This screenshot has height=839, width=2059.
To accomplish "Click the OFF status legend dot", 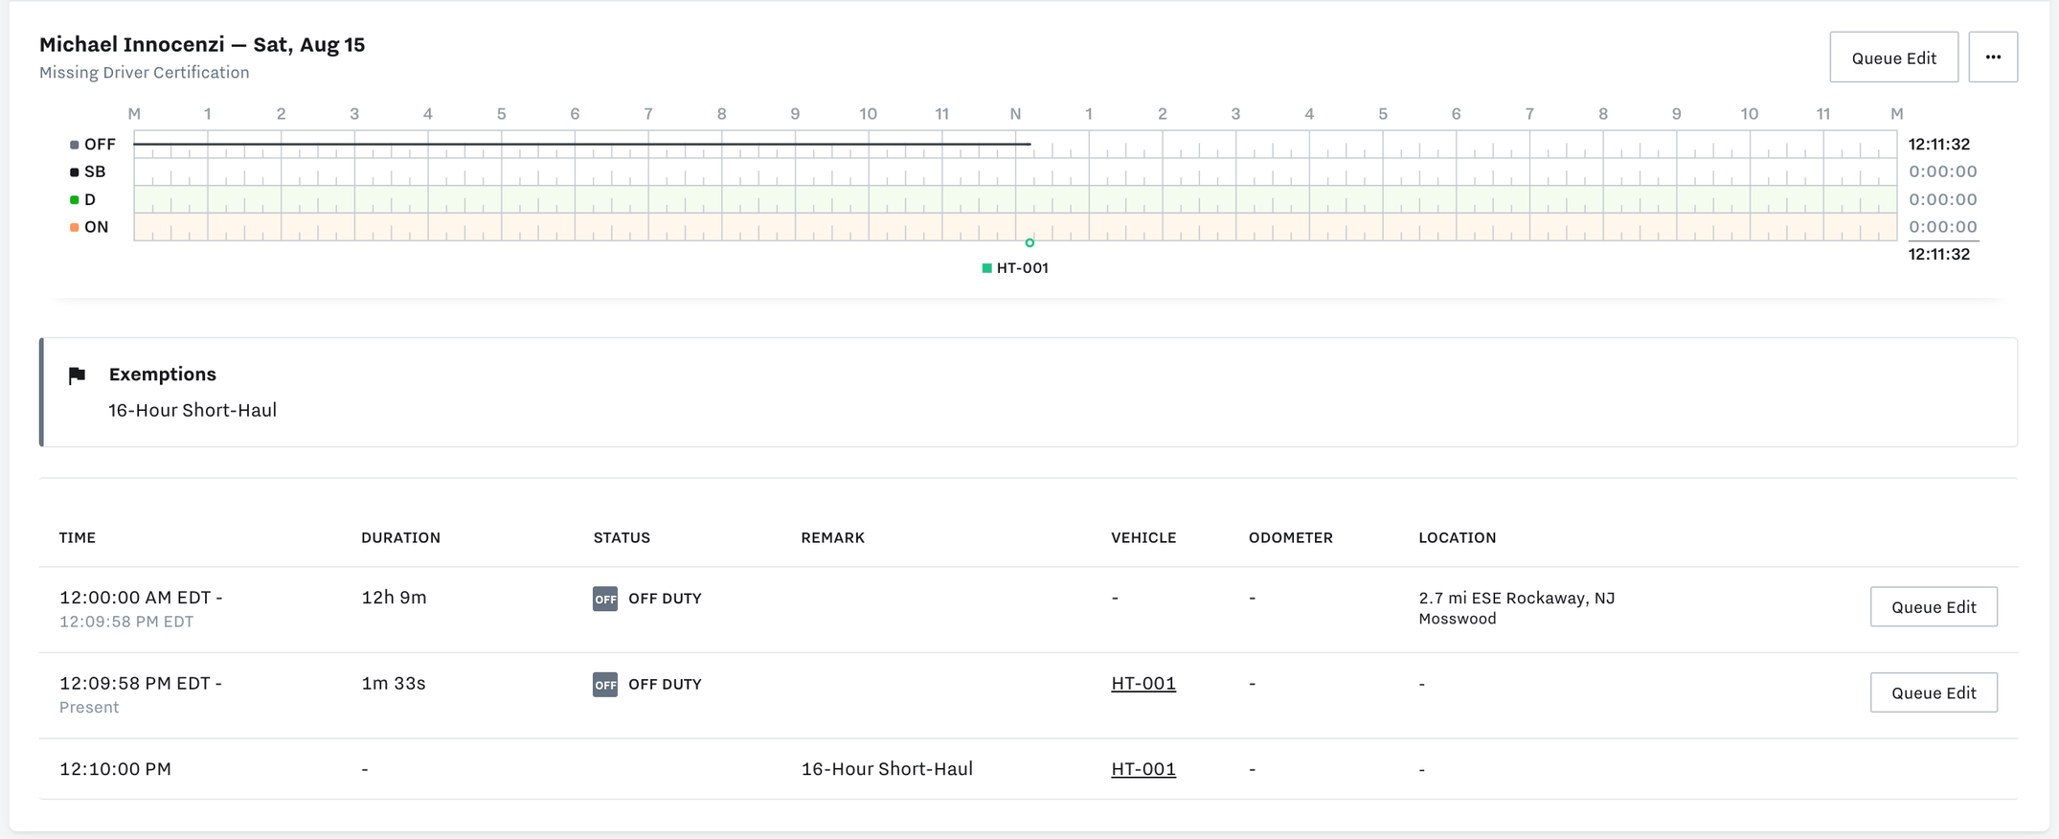I will [x=75, y=145].
